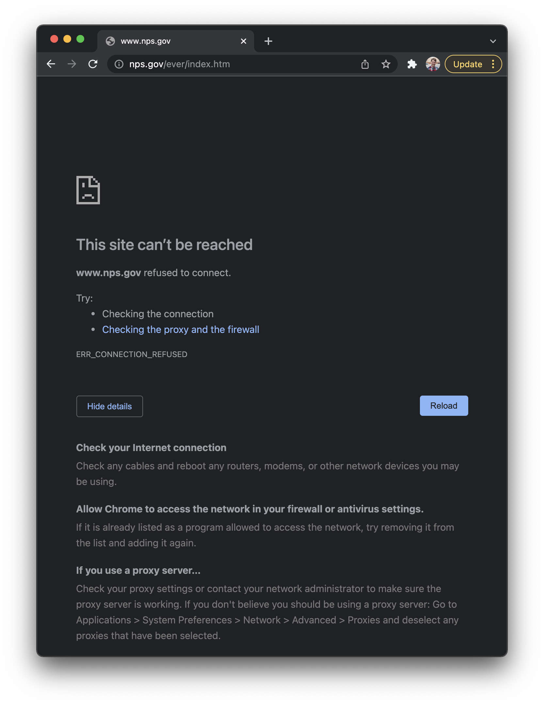Click the profile avatar picture

(x=433, y=64)
